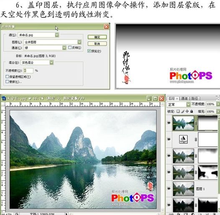The height and width of the screenshot is (215, 220).
Task: Click layer panel fill 100% field
Action: point(211,111)
